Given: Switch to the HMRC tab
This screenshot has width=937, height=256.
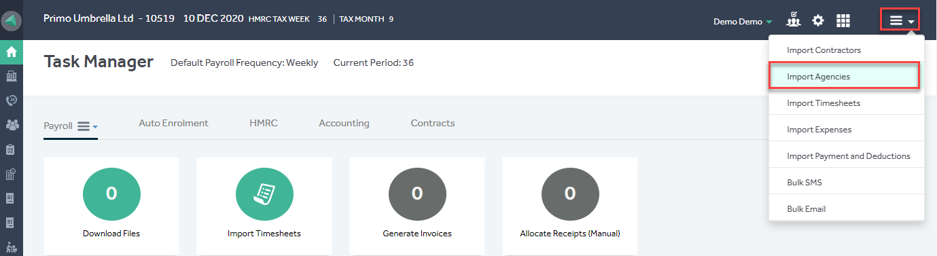Looking at the screenshot, I should (264, 123).
